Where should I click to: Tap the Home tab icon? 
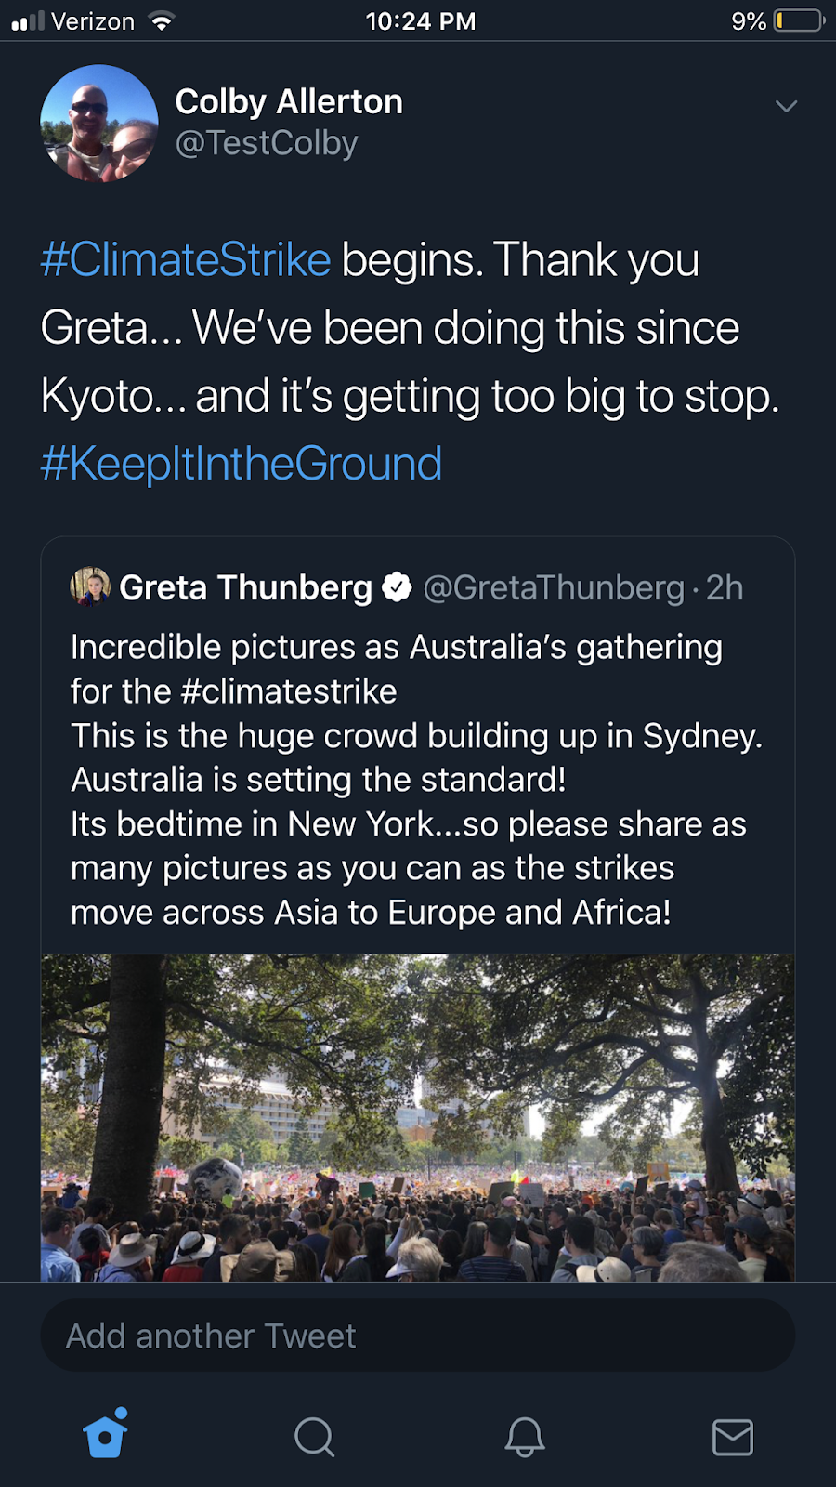tap(105, 1436)
